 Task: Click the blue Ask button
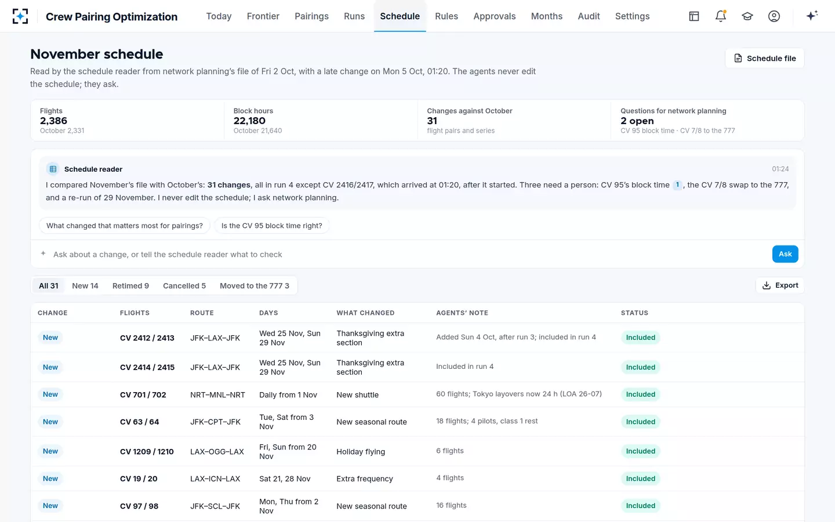click(x=785, y=254)
